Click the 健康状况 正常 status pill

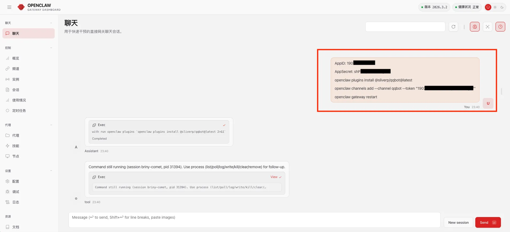[x=467, y=7]
